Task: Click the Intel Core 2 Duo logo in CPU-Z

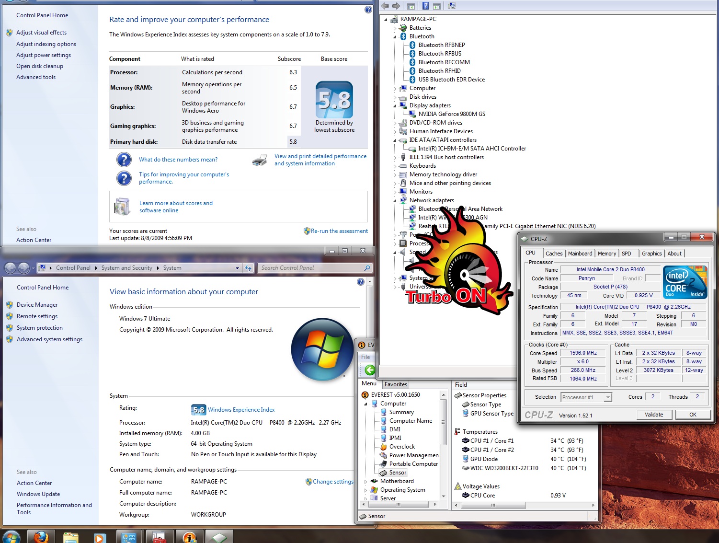Action: pyautogui.click(x=685, y=282)
